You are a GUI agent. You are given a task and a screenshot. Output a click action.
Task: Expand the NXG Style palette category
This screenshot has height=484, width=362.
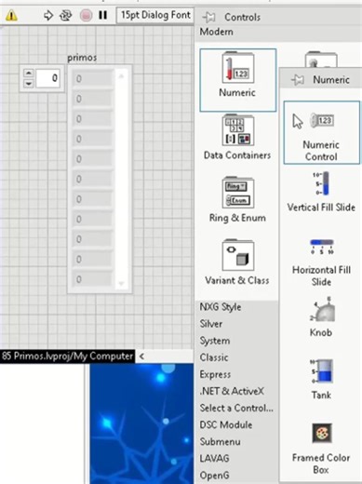pyautogui.click(x=221, y=307)
